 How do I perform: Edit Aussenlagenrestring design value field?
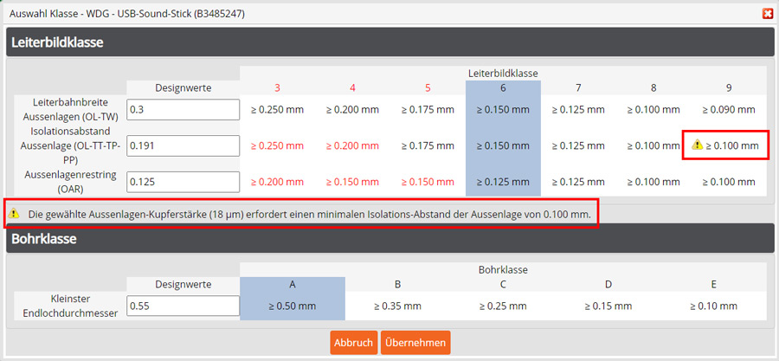pyautogui.click(x=183, y=182)
